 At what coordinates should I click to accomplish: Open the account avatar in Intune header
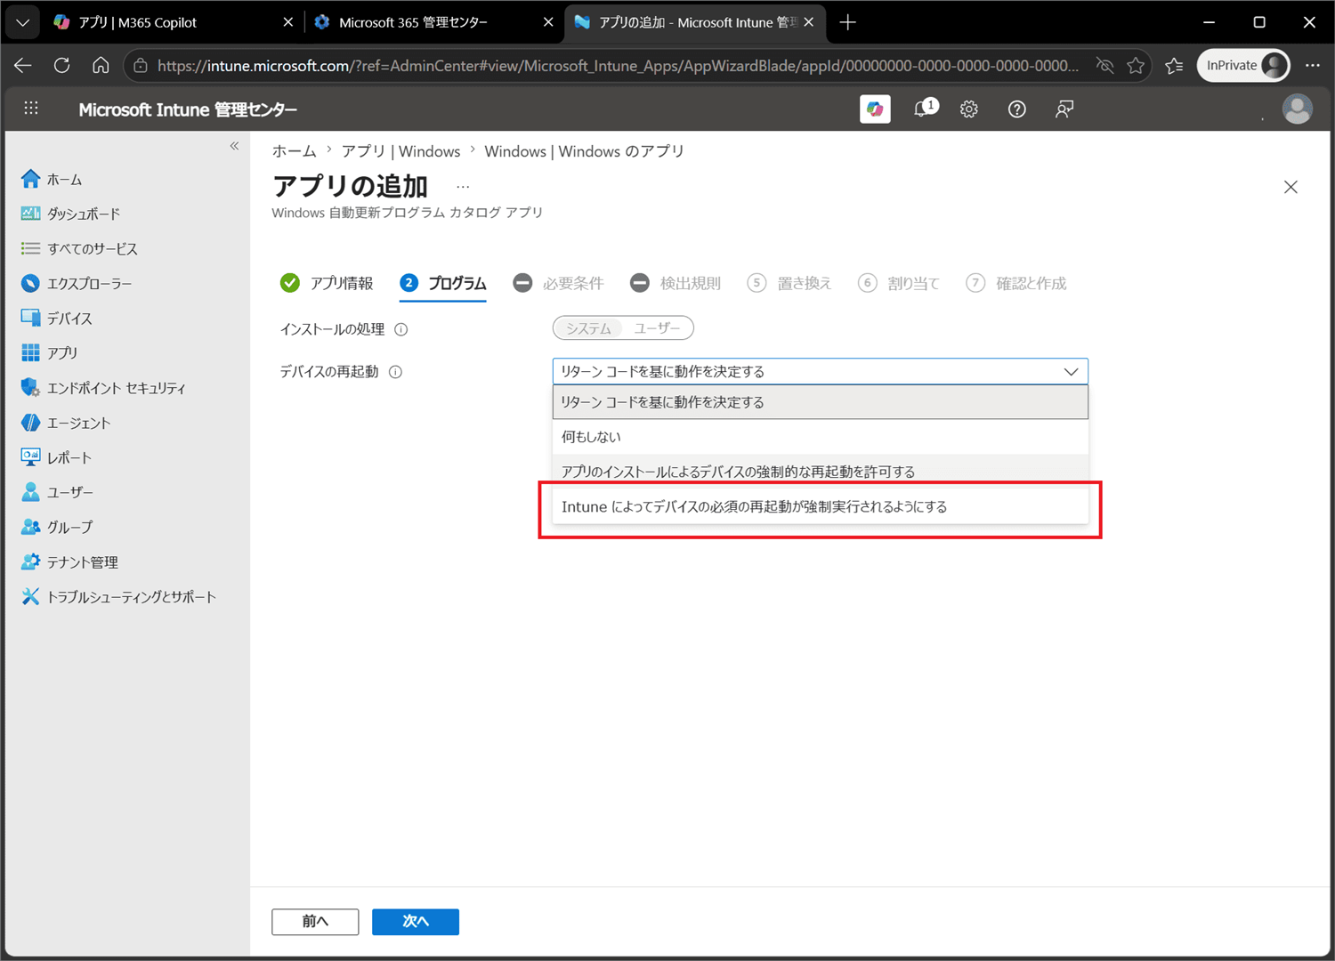tap(1297, 109)
